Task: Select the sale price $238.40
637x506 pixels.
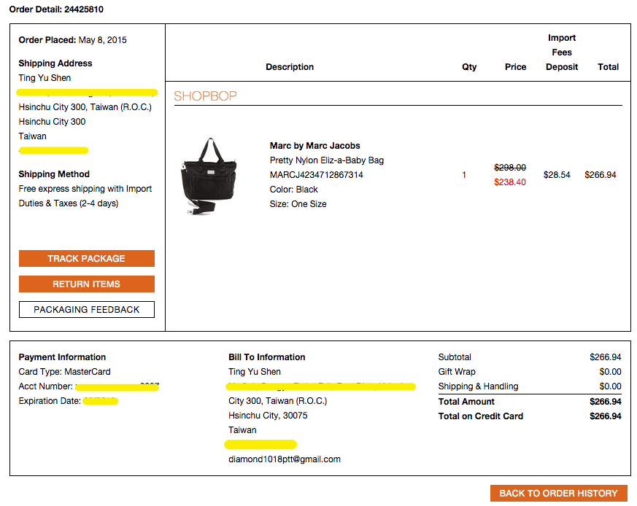Action: pos(510,182)
